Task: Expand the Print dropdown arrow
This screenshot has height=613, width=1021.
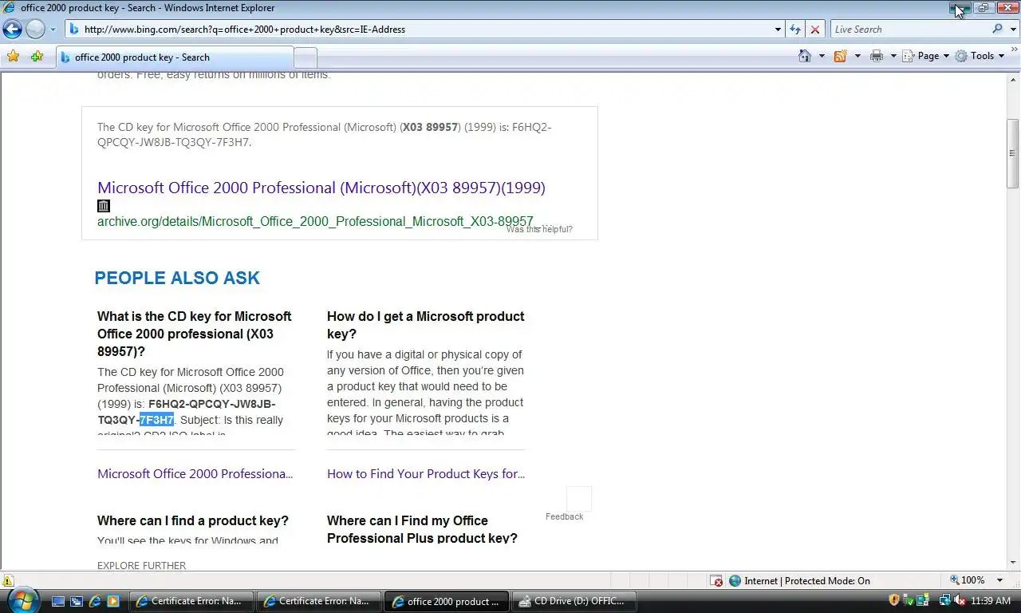Action: point(893,56)
